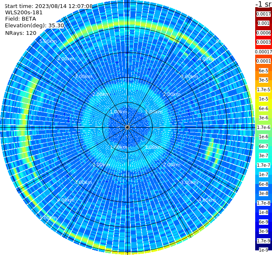Image resolution: width=272 pixels, height=255 pixels.
Task: Click the Start time 2023/08/14 12:07:08 label
Action: pos(49,6)
